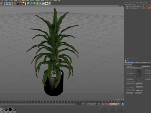Toggle the Z axis lock
This screenshot has height=113, width=151.
(11, 3)
